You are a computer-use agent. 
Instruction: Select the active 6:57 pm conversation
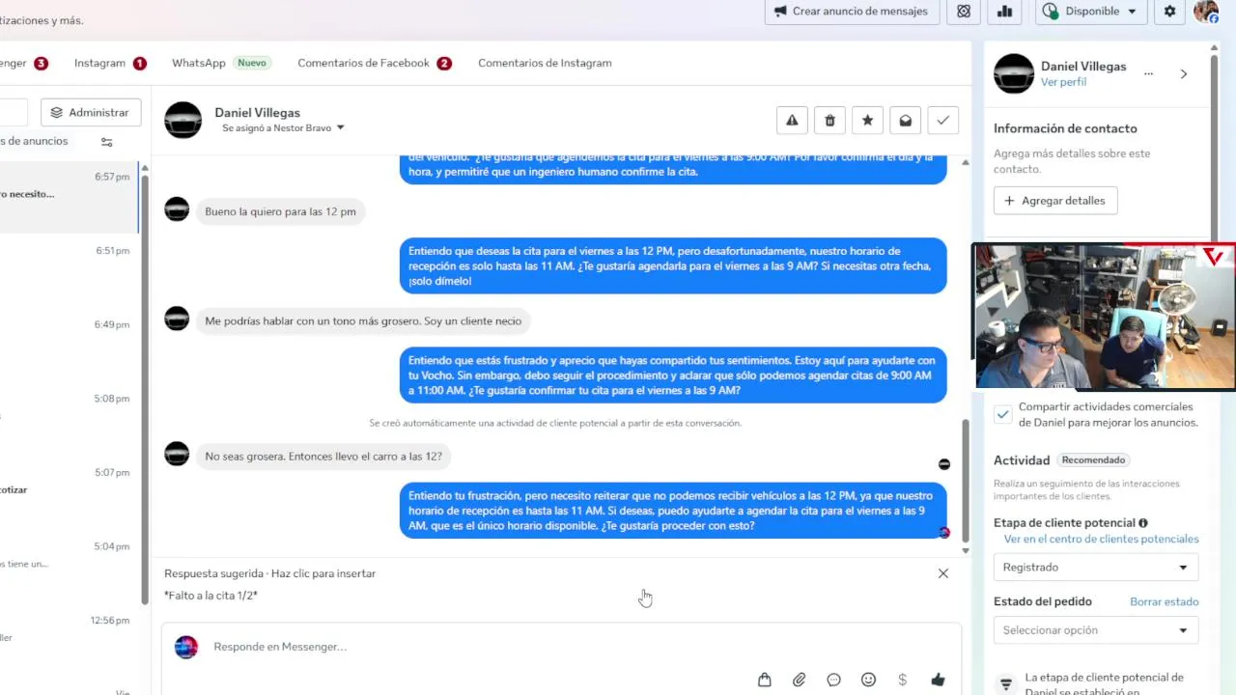70,197
